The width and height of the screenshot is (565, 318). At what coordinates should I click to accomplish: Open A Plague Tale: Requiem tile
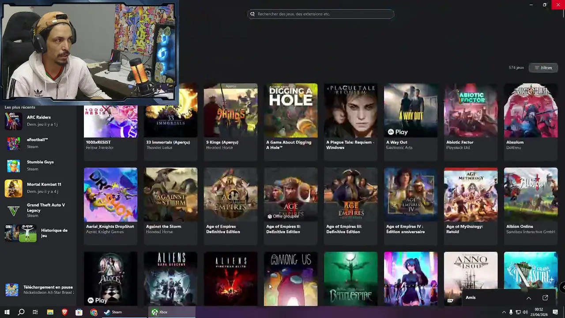coord(350,121)
